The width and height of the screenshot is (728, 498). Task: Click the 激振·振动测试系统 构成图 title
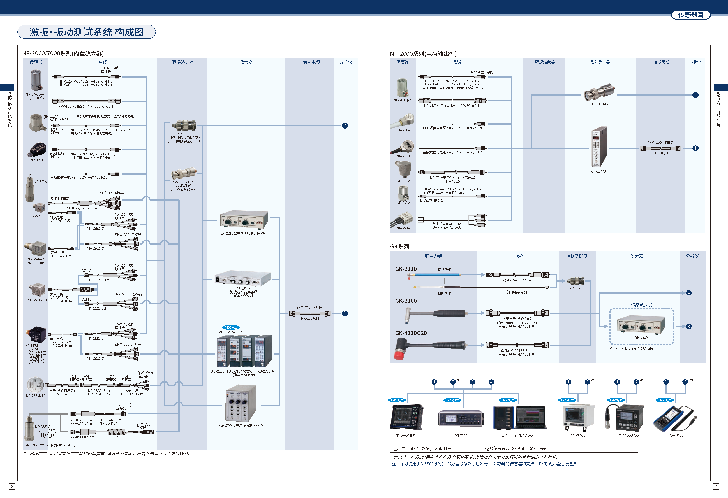[x=86, y=32]
